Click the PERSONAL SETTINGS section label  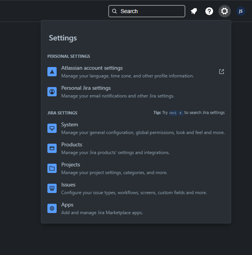69,56
